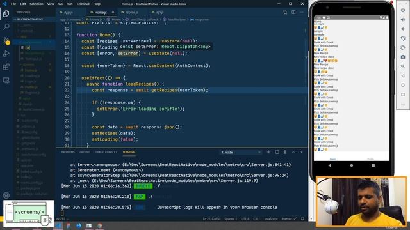Rotate emulator right icon
This screenshot has width=410, height=230.
click(x=403, y=48)
